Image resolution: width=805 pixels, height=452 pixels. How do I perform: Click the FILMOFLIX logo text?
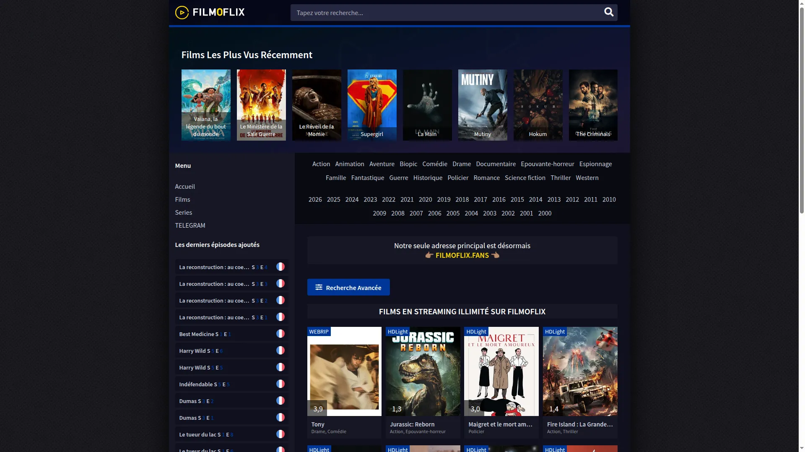point(218,12)
